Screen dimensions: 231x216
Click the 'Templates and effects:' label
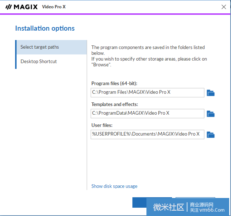(115, 104)
